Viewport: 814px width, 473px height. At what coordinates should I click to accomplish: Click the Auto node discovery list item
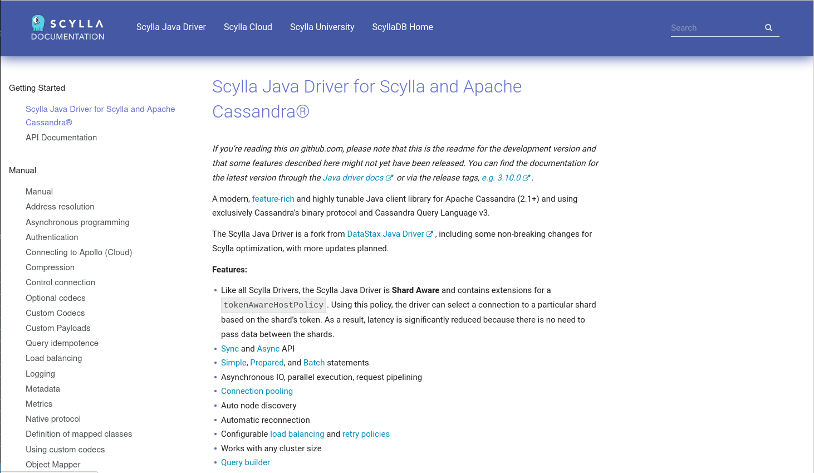258,406
